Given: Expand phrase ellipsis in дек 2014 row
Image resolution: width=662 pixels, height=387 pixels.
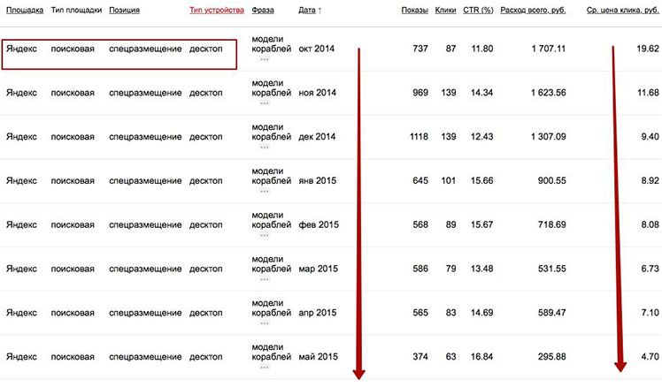Looking at the screenshot, I should pyautogui.click(x=265, y=148).
